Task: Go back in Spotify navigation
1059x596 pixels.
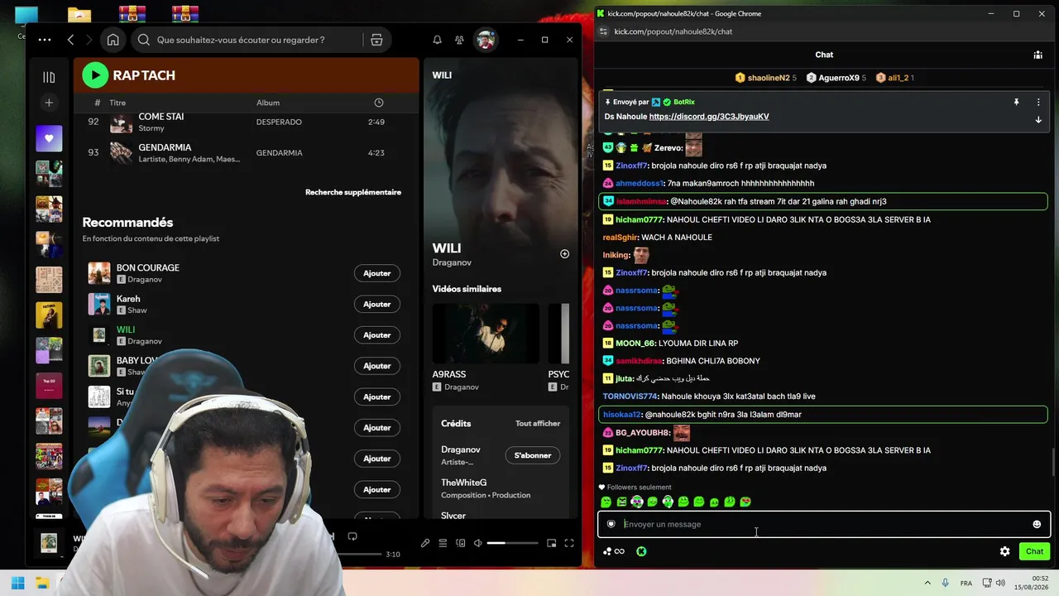Action: tap(70, 40)
